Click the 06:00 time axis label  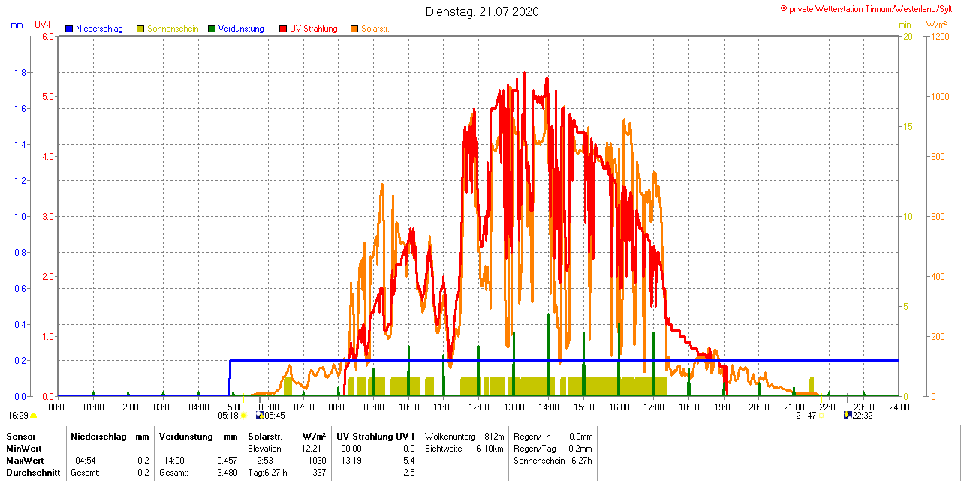point(269,407)
